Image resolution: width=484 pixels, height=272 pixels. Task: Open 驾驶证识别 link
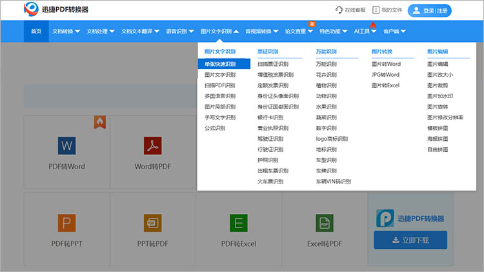tap(270, 139)
